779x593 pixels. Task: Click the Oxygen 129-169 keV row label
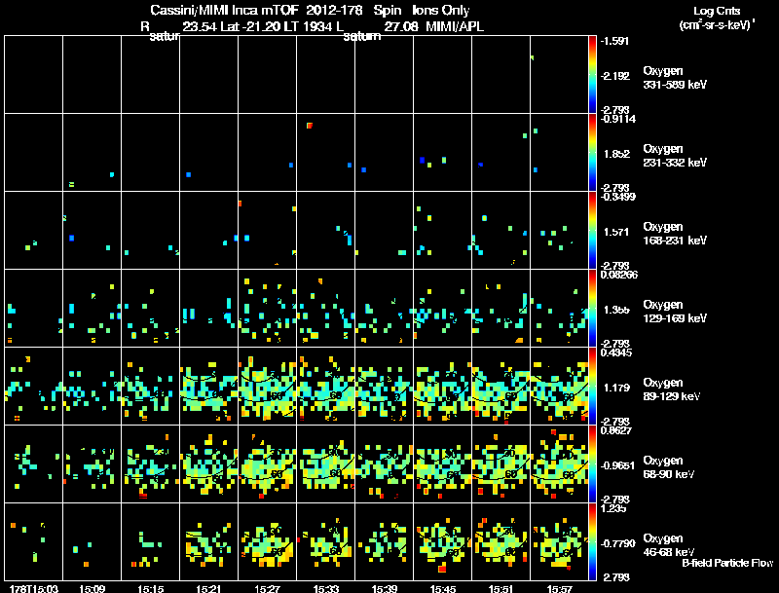pyautogui.click(x=675, y=312)
